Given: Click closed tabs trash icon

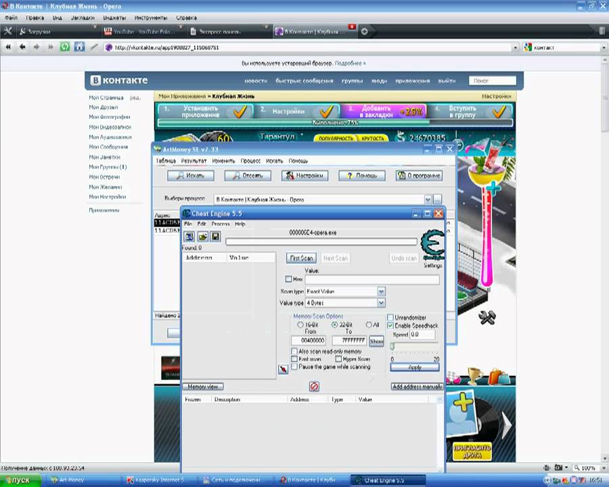Looking at the screenshot, I should (x=602, y=31).
